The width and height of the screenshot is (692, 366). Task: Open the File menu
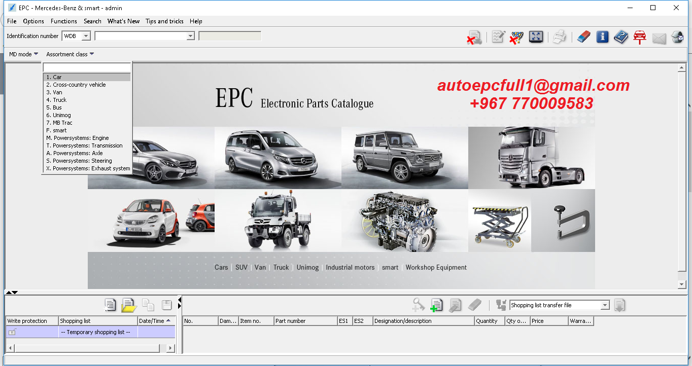tap(12, 21)
